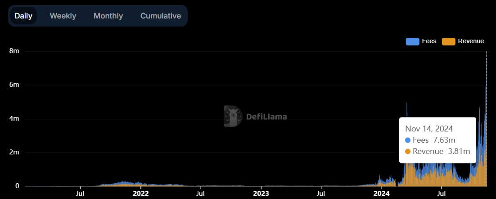Click the Nov 14, 2024 tooltip date
The height and width of the screenshot is (199, 496).
coord(429,129)
